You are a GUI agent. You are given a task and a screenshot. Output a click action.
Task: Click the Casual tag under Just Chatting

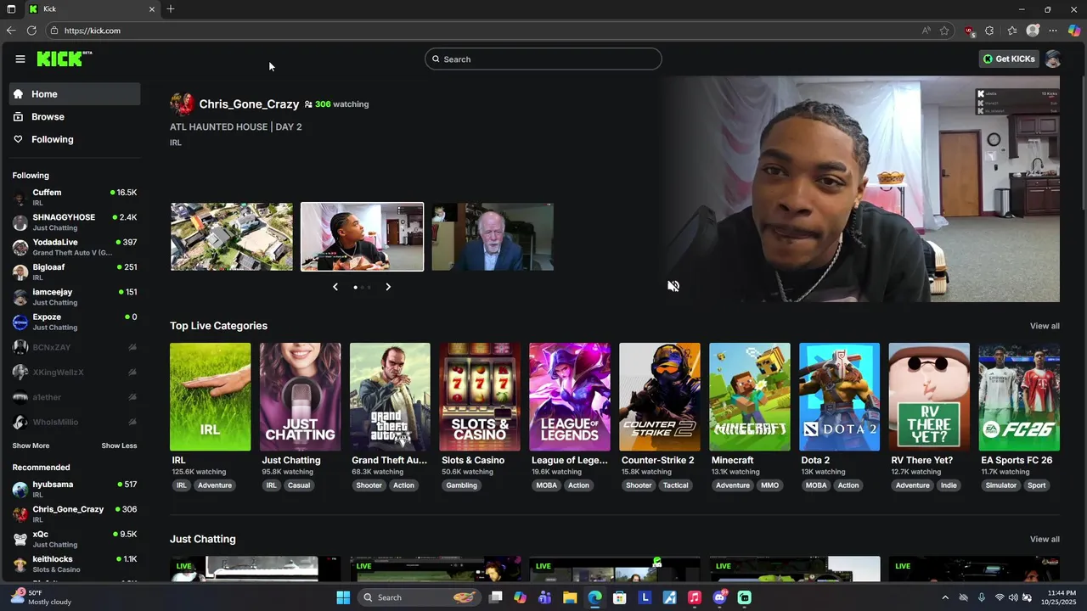point(299,485)
